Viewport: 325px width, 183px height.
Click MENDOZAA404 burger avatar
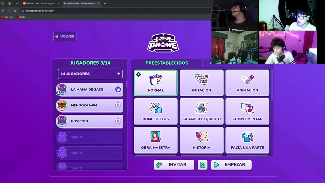[x=62, y=105]
